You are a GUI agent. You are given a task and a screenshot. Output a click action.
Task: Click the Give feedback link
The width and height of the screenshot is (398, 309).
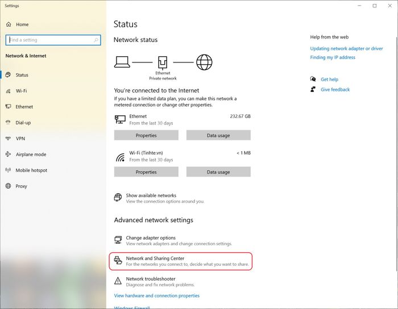[335, 90]
